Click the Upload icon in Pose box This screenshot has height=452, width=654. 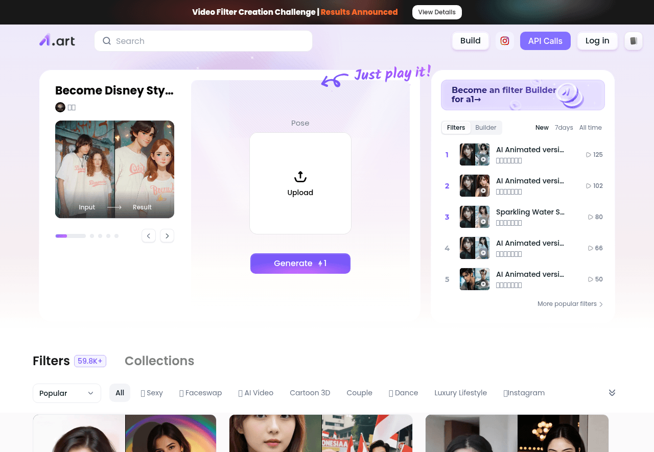300,177
